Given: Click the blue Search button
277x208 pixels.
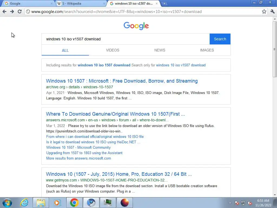Looking at the screenshot, I should 220,39.
